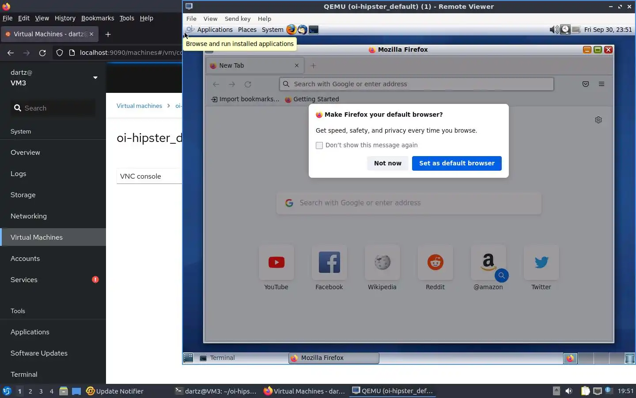The height and width of the screenshot is (398, 636).
Task: Open Services in Cockpit sidebar
Action: 53,279
